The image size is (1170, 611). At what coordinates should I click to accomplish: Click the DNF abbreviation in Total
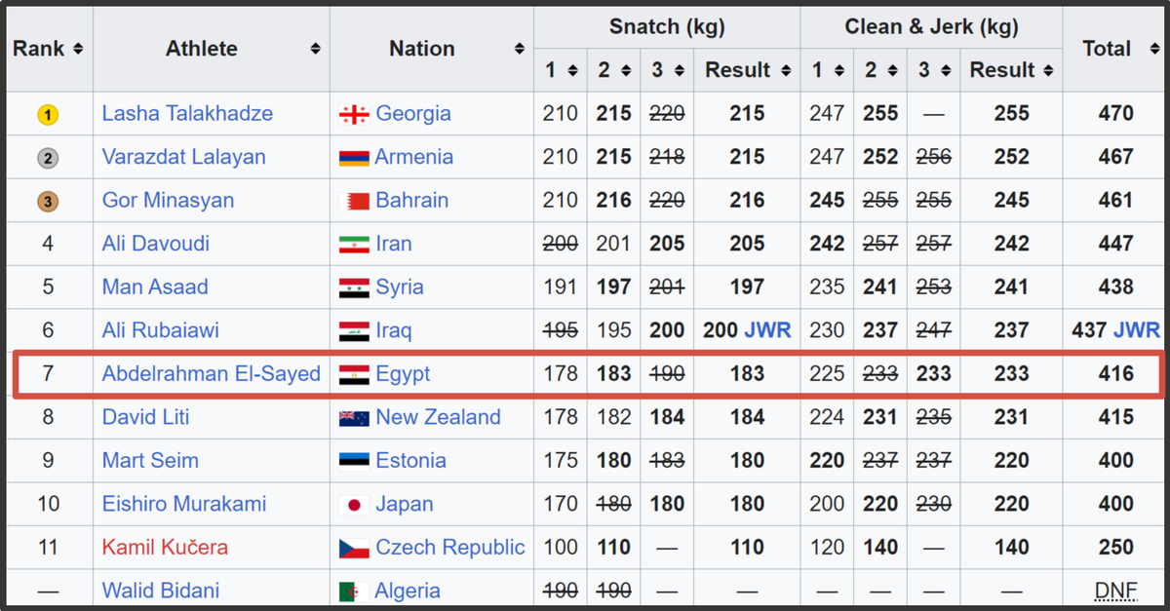tap(1115, 591)
